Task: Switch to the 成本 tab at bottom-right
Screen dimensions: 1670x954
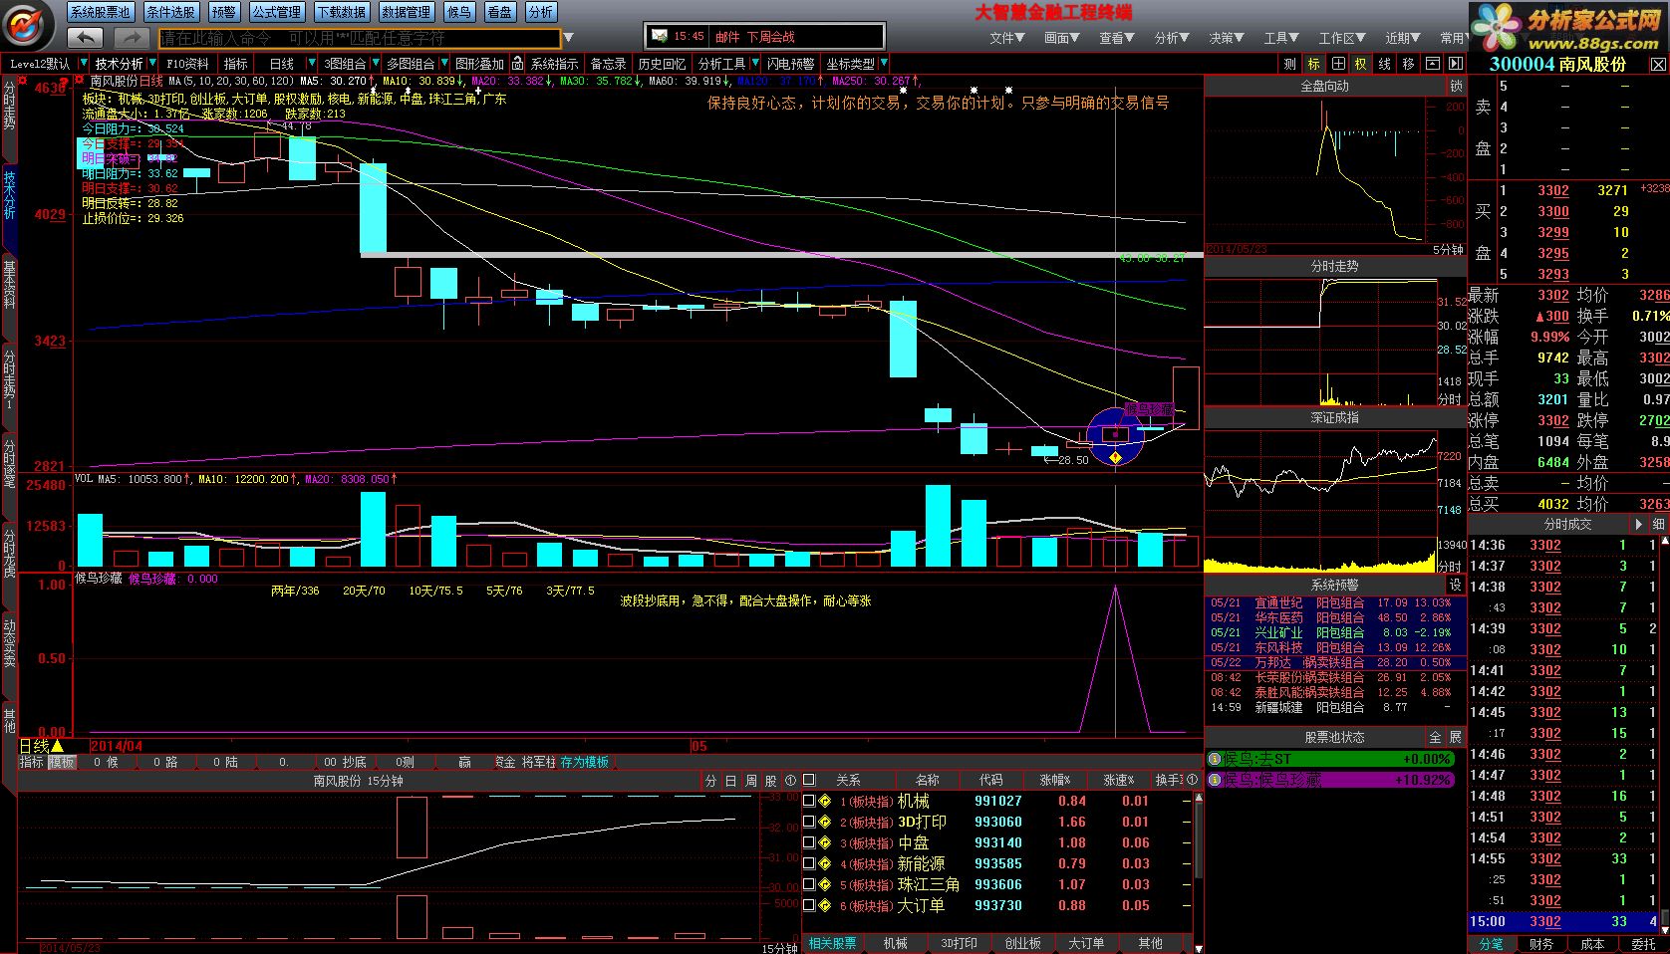Action: pyautogui.click(x=1592, y=944)
